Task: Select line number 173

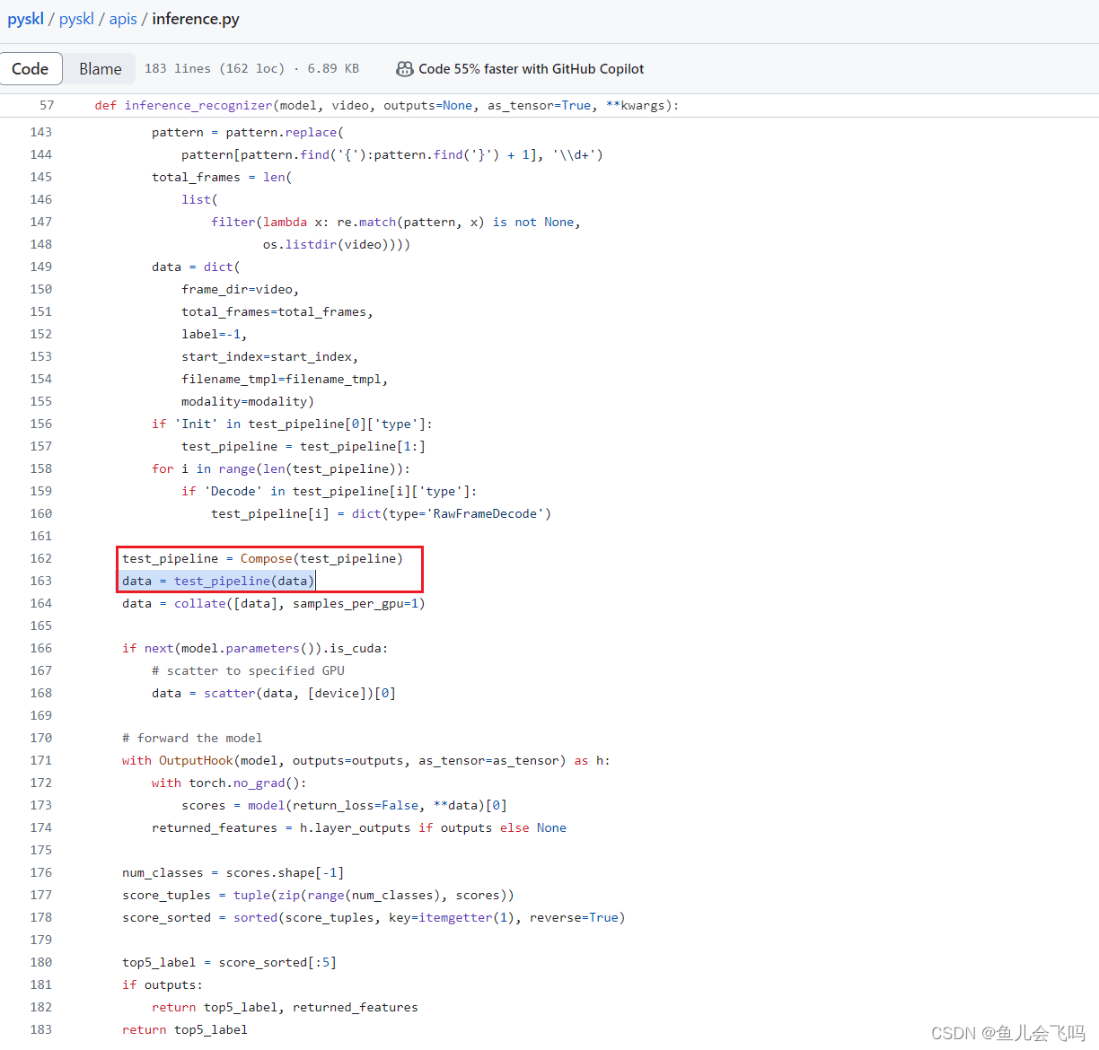Action: [x=40, y=804]
